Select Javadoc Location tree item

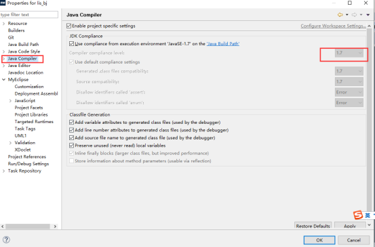click(26, 72)
